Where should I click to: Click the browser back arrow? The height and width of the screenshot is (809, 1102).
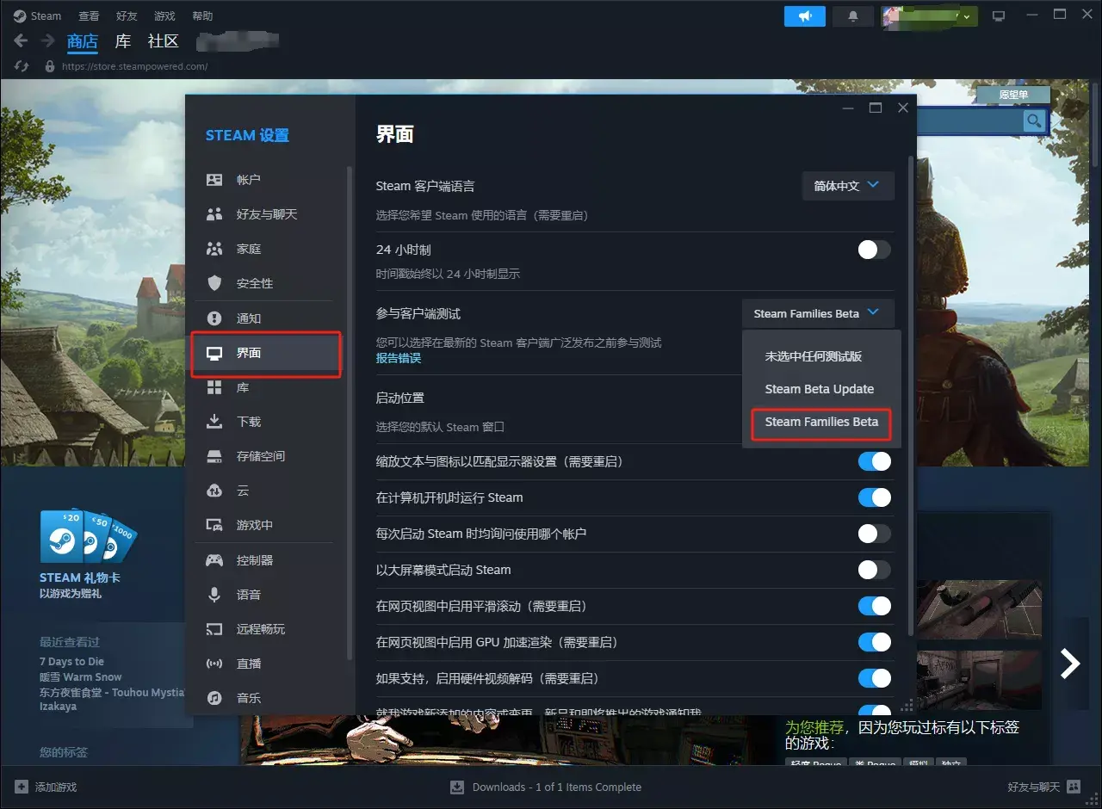tap(22, 40)
